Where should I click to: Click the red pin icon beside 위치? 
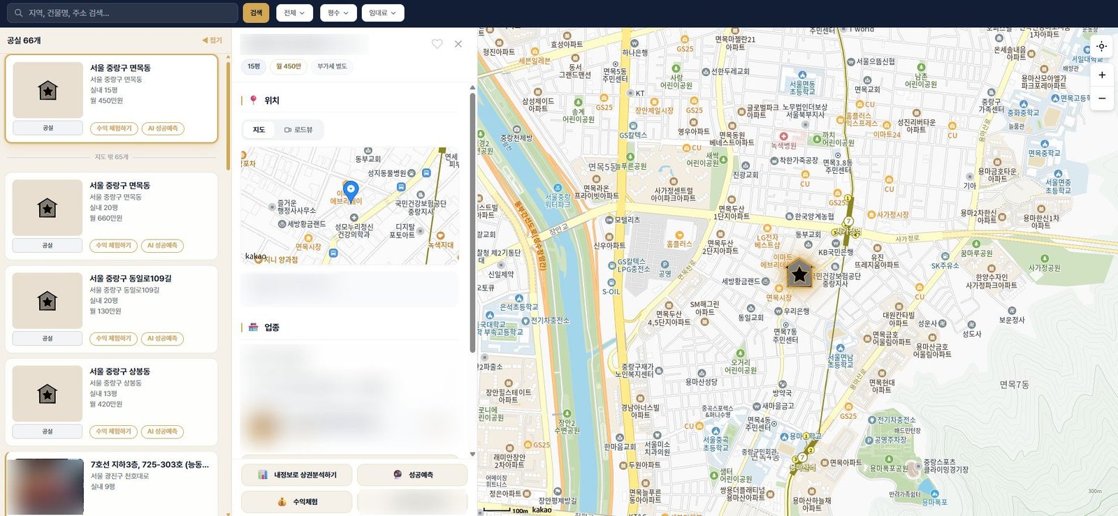[253, 100]
